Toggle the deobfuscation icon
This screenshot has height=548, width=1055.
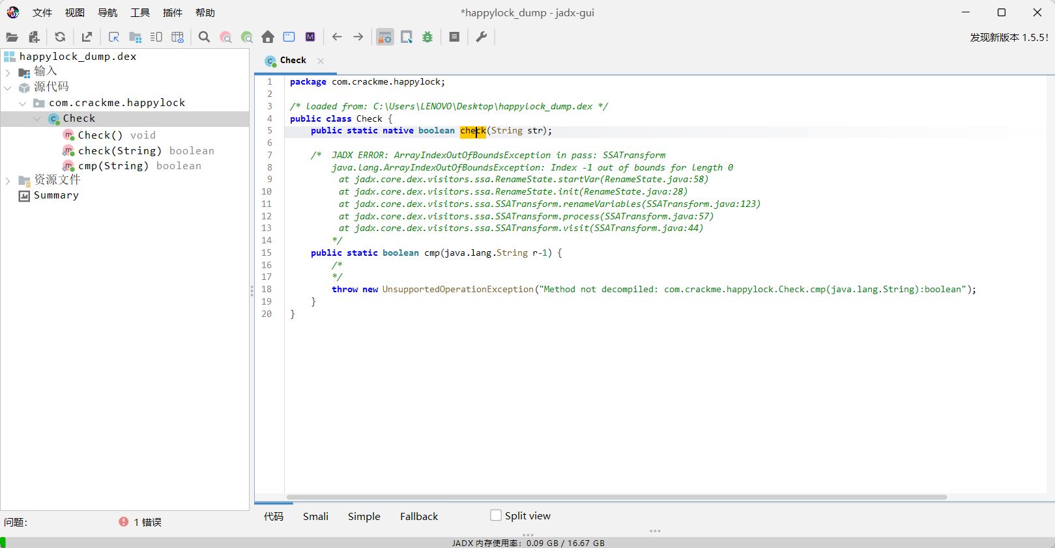click(385, 37)
